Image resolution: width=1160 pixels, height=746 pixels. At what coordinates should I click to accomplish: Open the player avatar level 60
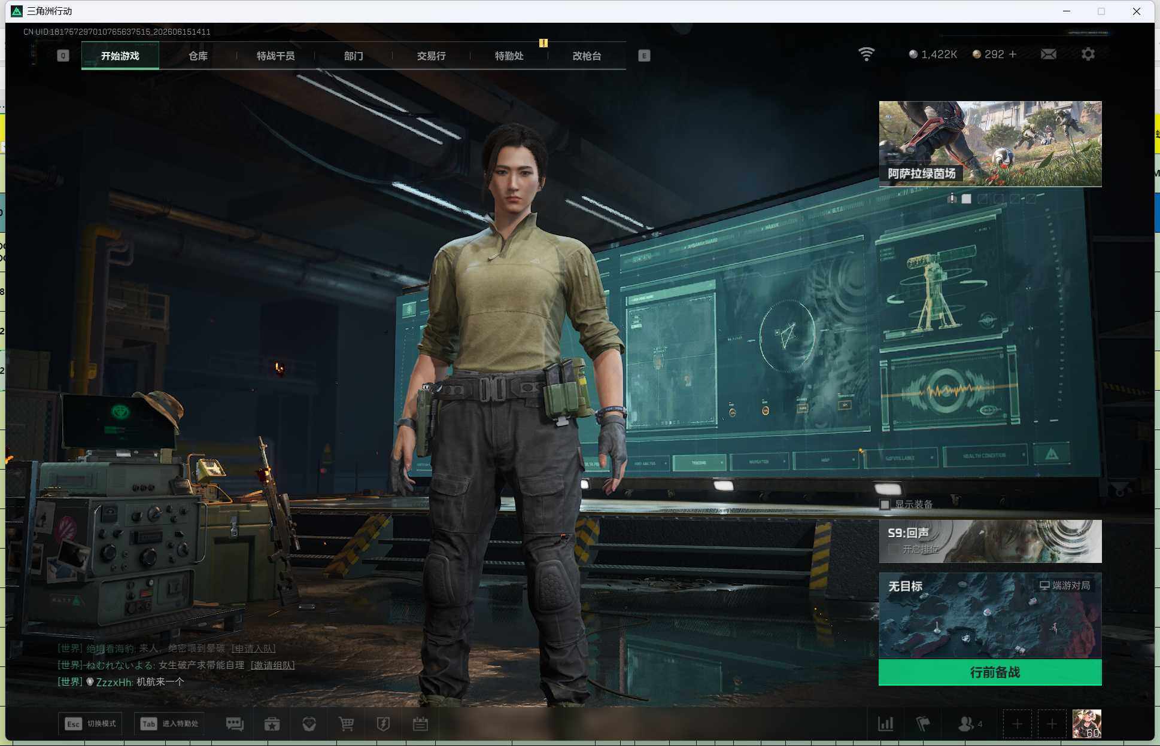[1087, 724]
